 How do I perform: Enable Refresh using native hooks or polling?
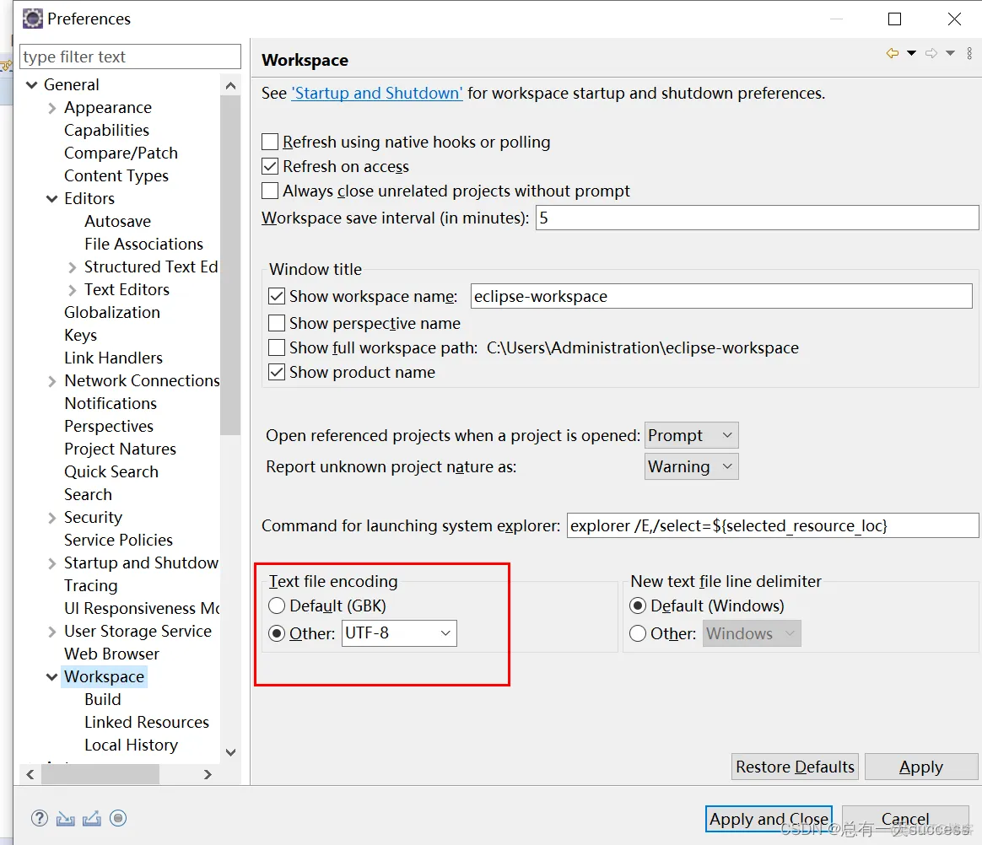point(270,142)
